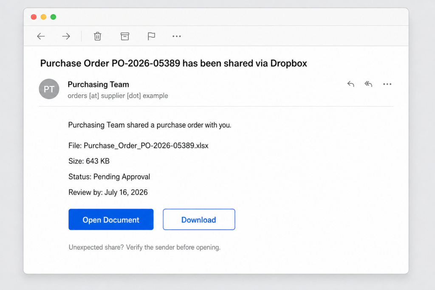Archive the message with the box icon
435x290 pixels.
click(x=125, y=37)
